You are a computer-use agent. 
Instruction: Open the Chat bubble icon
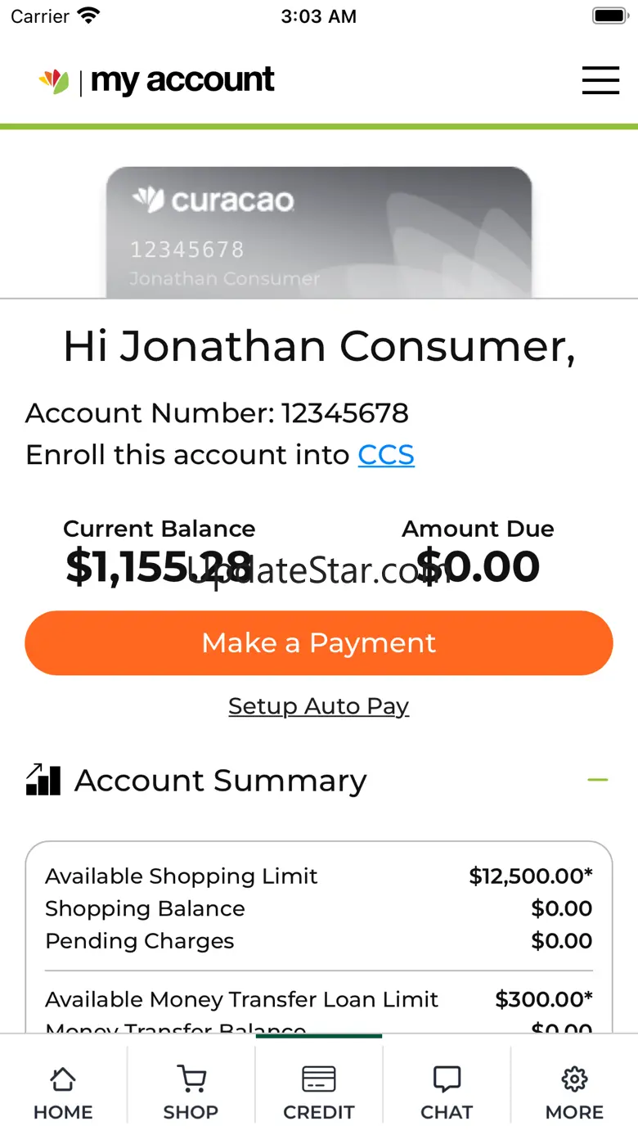447,1079
